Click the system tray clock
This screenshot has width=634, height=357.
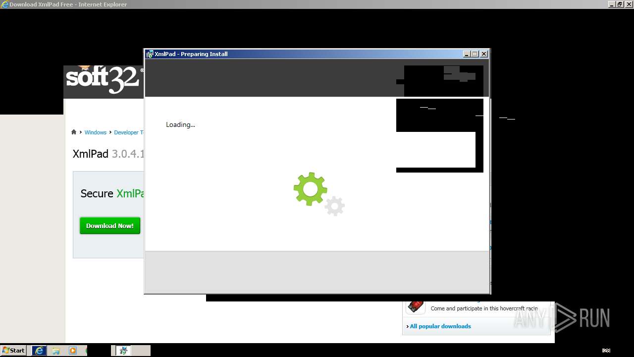coord(606,351)
